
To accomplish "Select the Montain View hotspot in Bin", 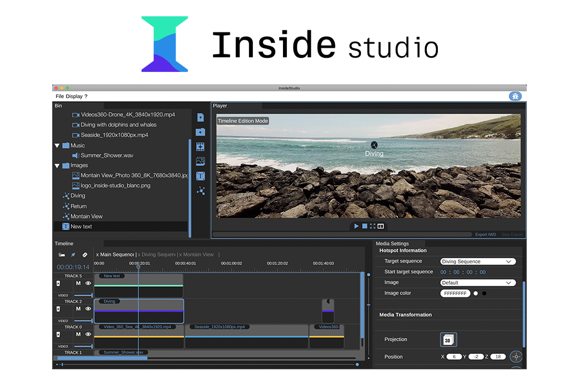I will tap(82, 216).
